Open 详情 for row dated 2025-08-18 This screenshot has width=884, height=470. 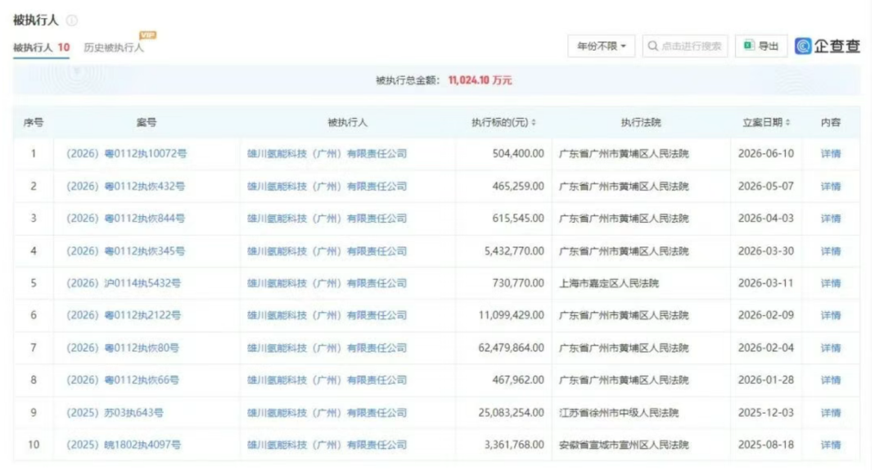click(x=831, y=445)
